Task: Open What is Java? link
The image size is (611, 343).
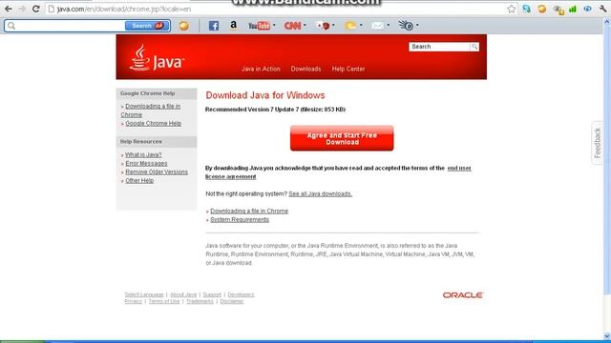Action: pos(143,154)
